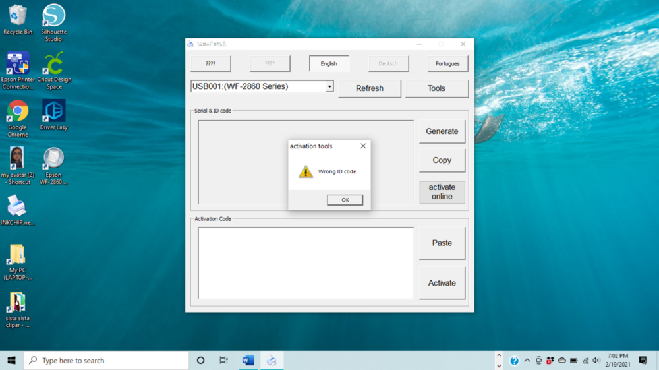Screen dimensions: 659x370
Task: Open Epson Printer Connection desktop shortcut
Action: tap(18, 70)
